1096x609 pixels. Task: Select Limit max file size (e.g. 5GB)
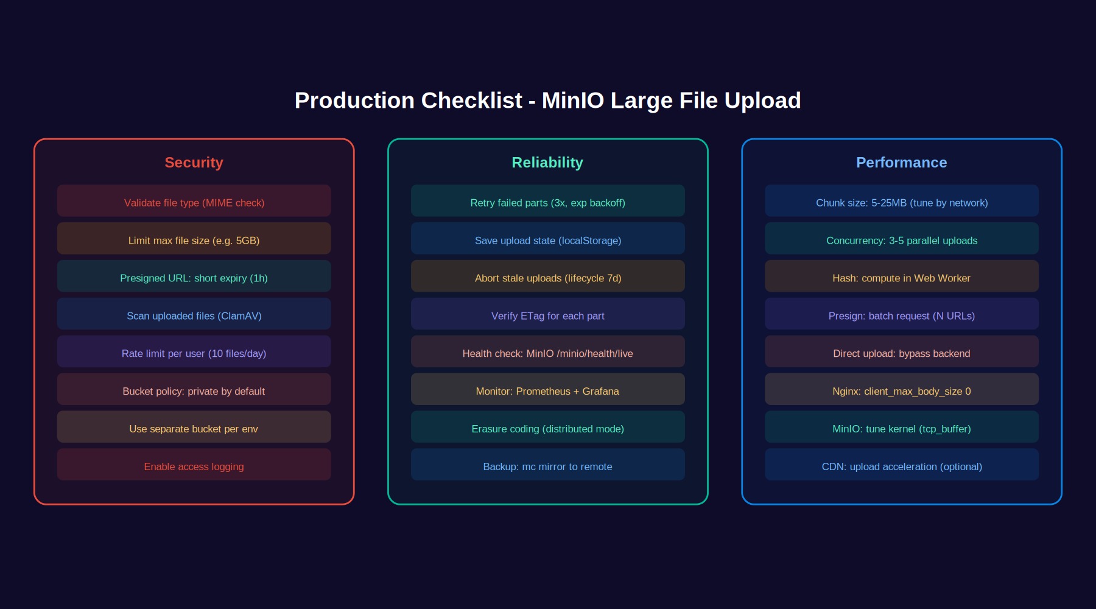[194, 239]
